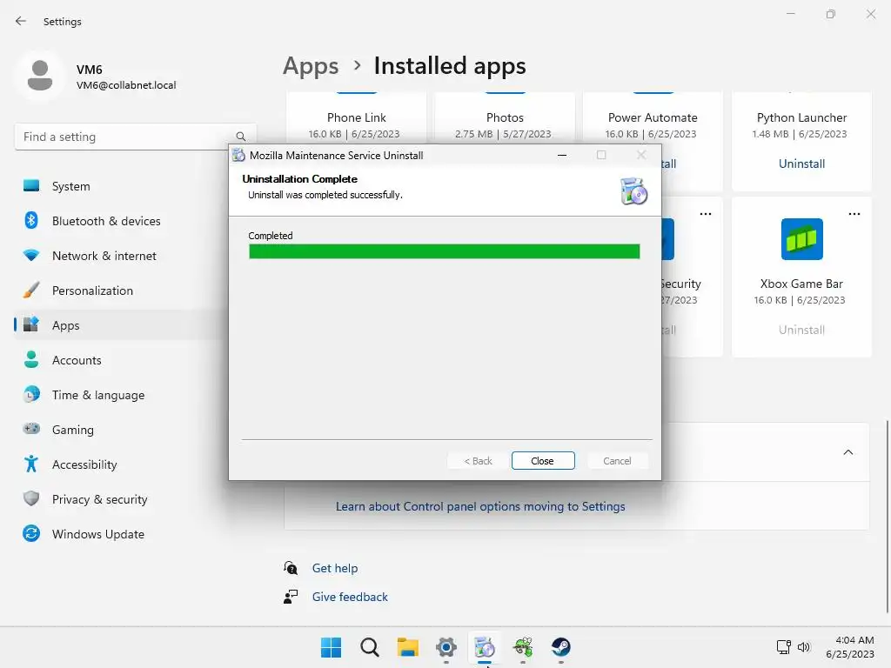The image size is (891, 668).
Task: Click the uninstaller icon on taskbar
Action: pos(485,647)
